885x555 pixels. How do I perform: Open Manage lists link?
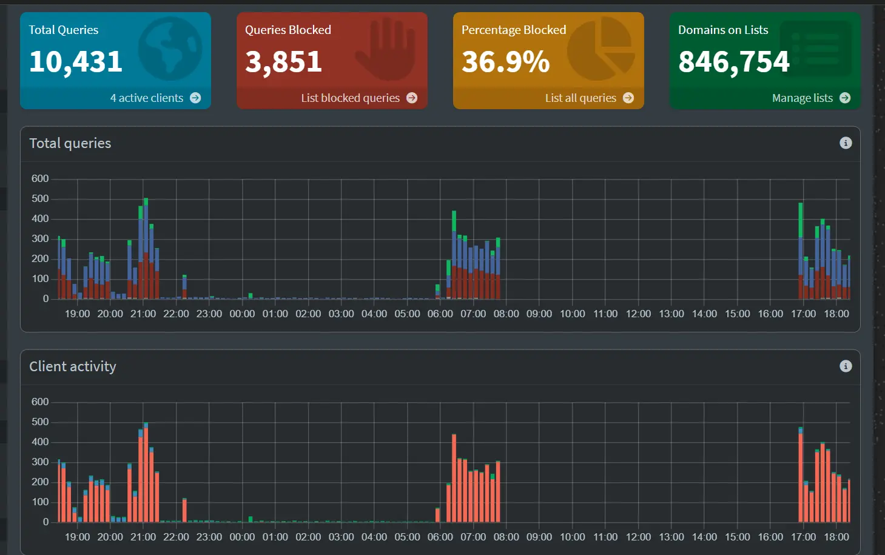pyautogui.click(x=802, y=98)
